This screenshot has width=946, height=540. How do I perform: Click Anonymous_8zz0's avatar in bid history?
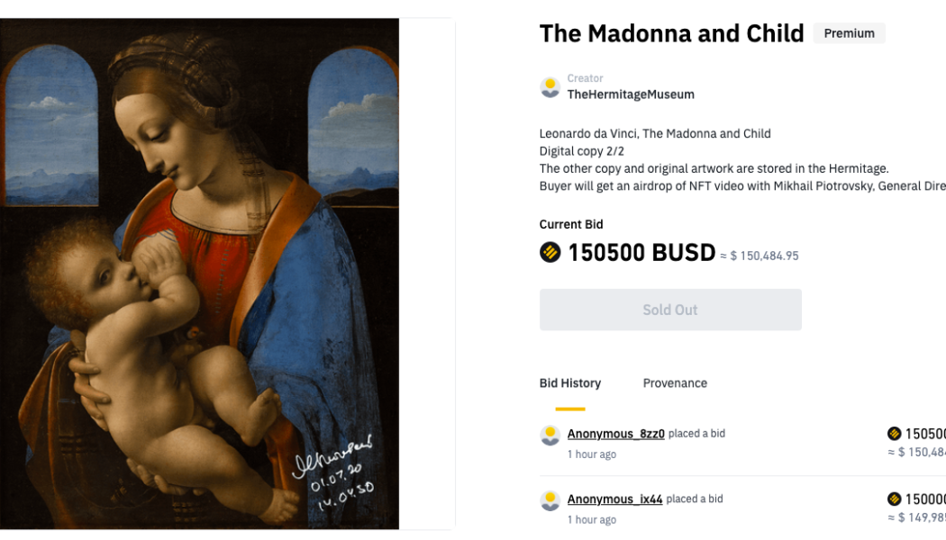pyautogui.click(x=550, y=435)
